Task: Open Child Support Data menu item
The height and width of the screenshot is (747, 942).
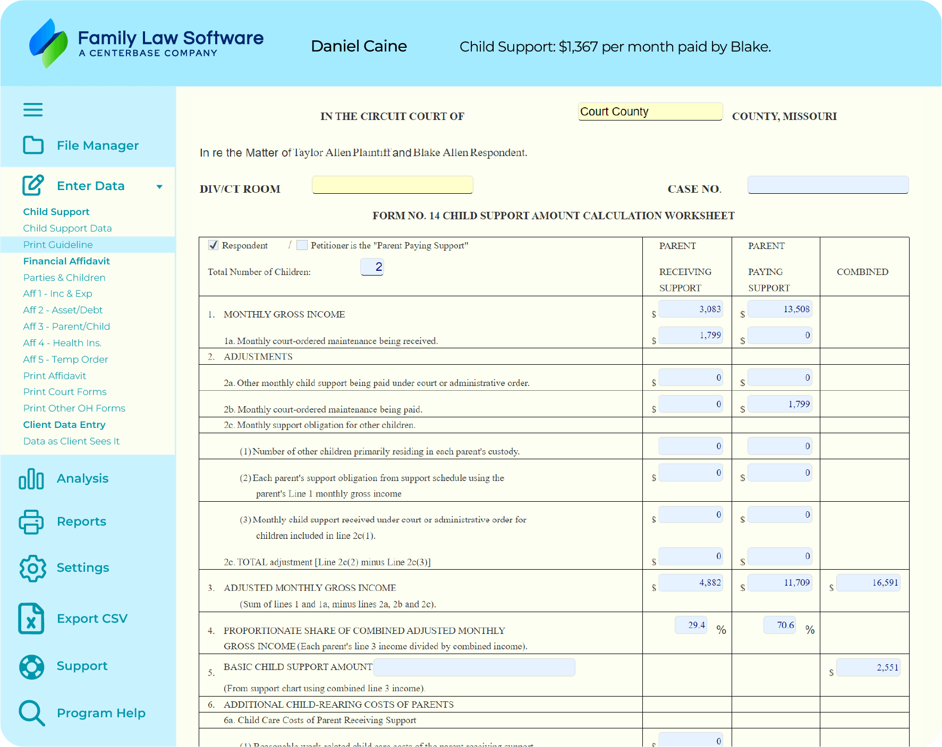Action: [67, 228]
